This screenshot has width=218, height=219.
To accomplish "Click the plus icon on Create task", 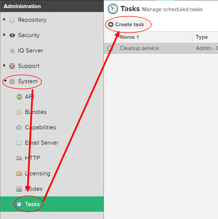I will [x=111, y=25].
